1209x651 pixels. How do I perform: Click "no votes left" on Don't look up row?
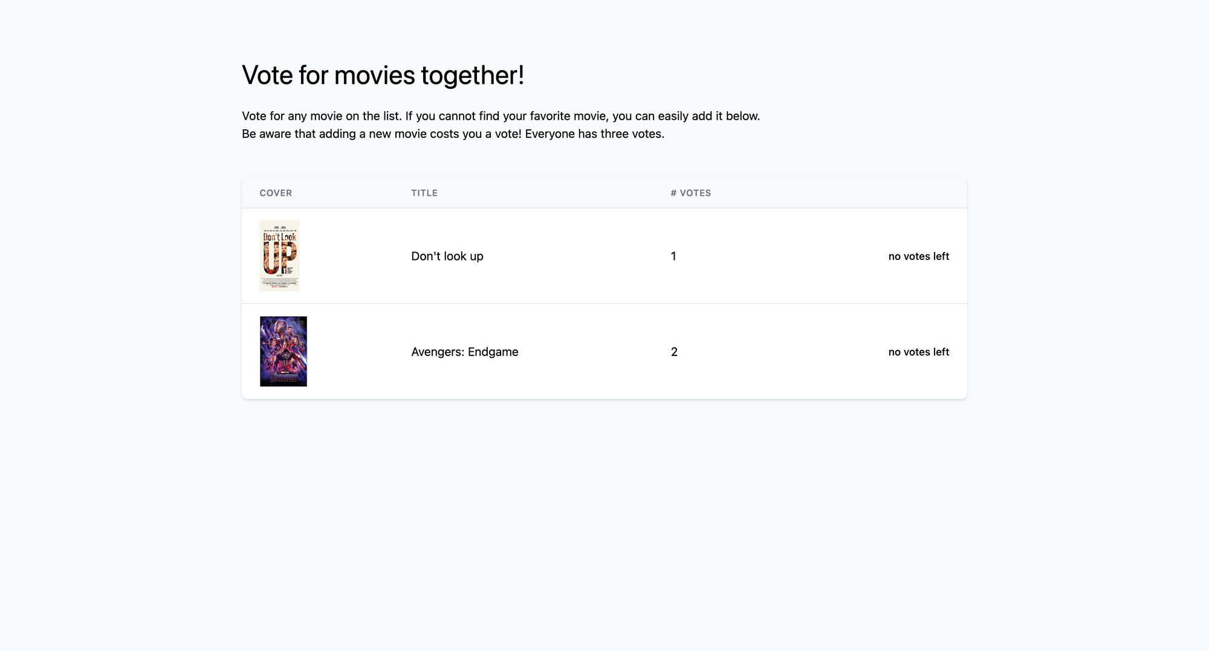918,256
